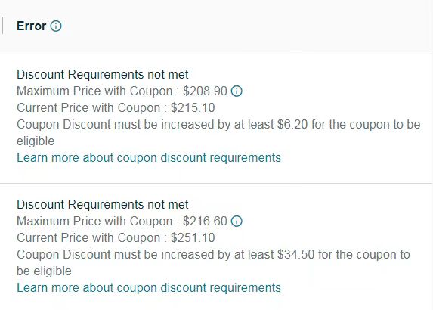Select first Discount Requirements not met heading
Image resolution: width=433 pixels, height=310 pixels.
pos(103,74)
